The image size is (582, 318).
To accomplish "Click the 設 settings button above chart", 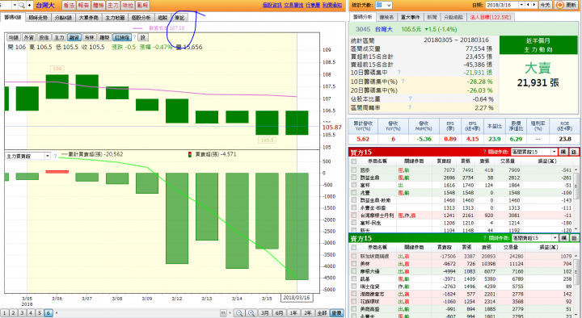I will [143, 37].
